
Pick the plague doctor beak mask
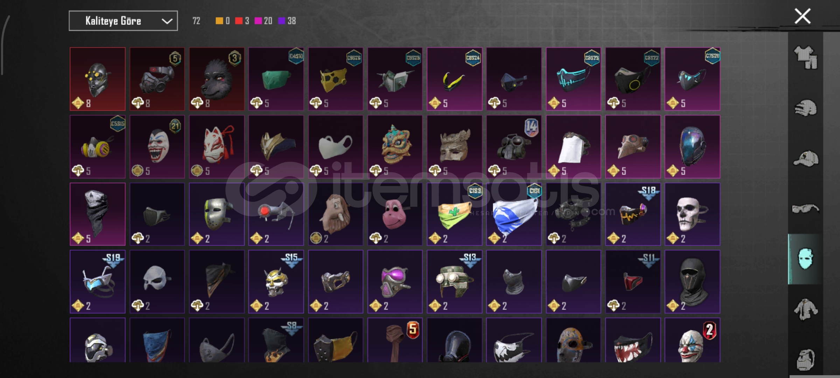(x=633, y=147)
